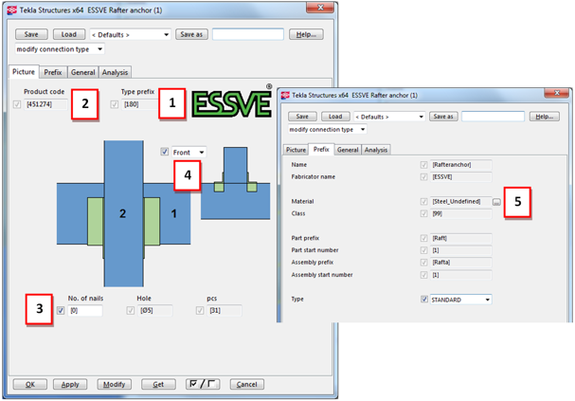Click the Part prefix field Raft

pyautogui.click(x=460, y=239)
